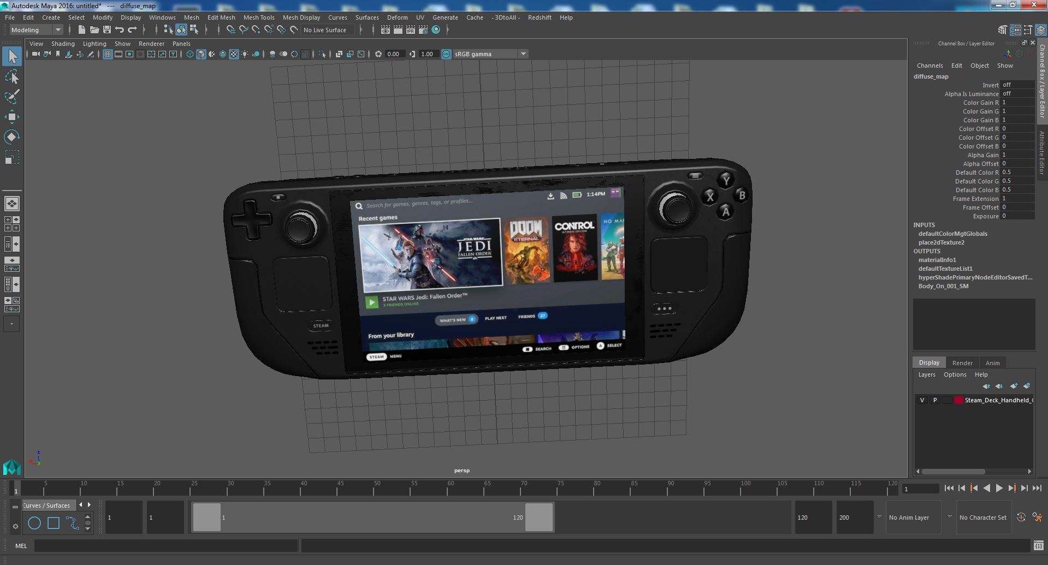This screenshot has height=565, width=1048.
Task: Toggle isolate select in viewport
Action: pyautogui.click(x=322, y=54)
